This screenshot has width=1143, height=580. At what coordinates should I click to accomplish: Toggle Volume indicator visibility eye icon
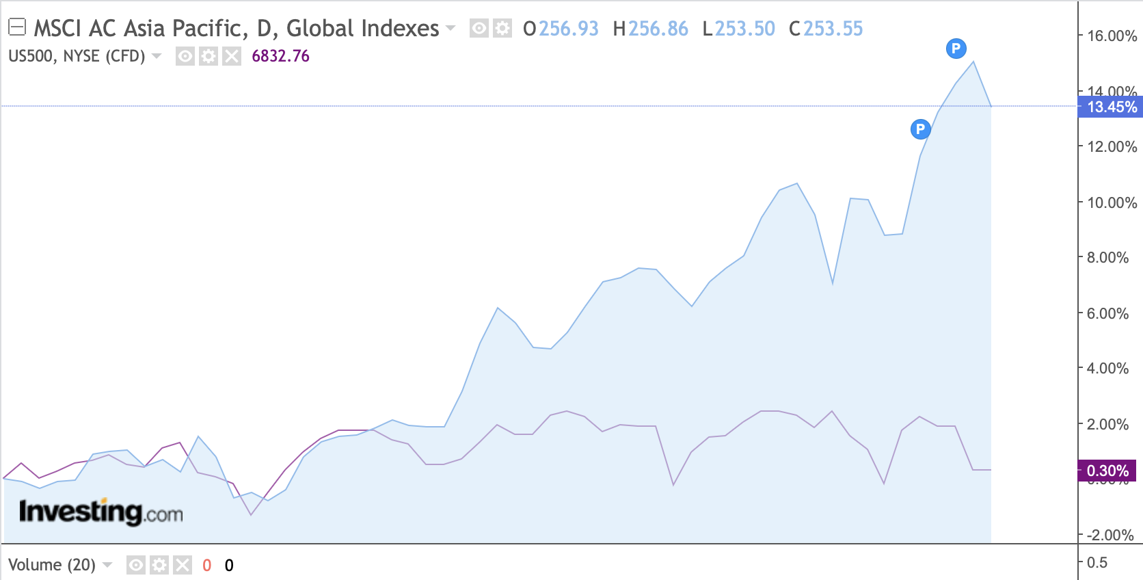pyautogui.click(x=136, y=565)
